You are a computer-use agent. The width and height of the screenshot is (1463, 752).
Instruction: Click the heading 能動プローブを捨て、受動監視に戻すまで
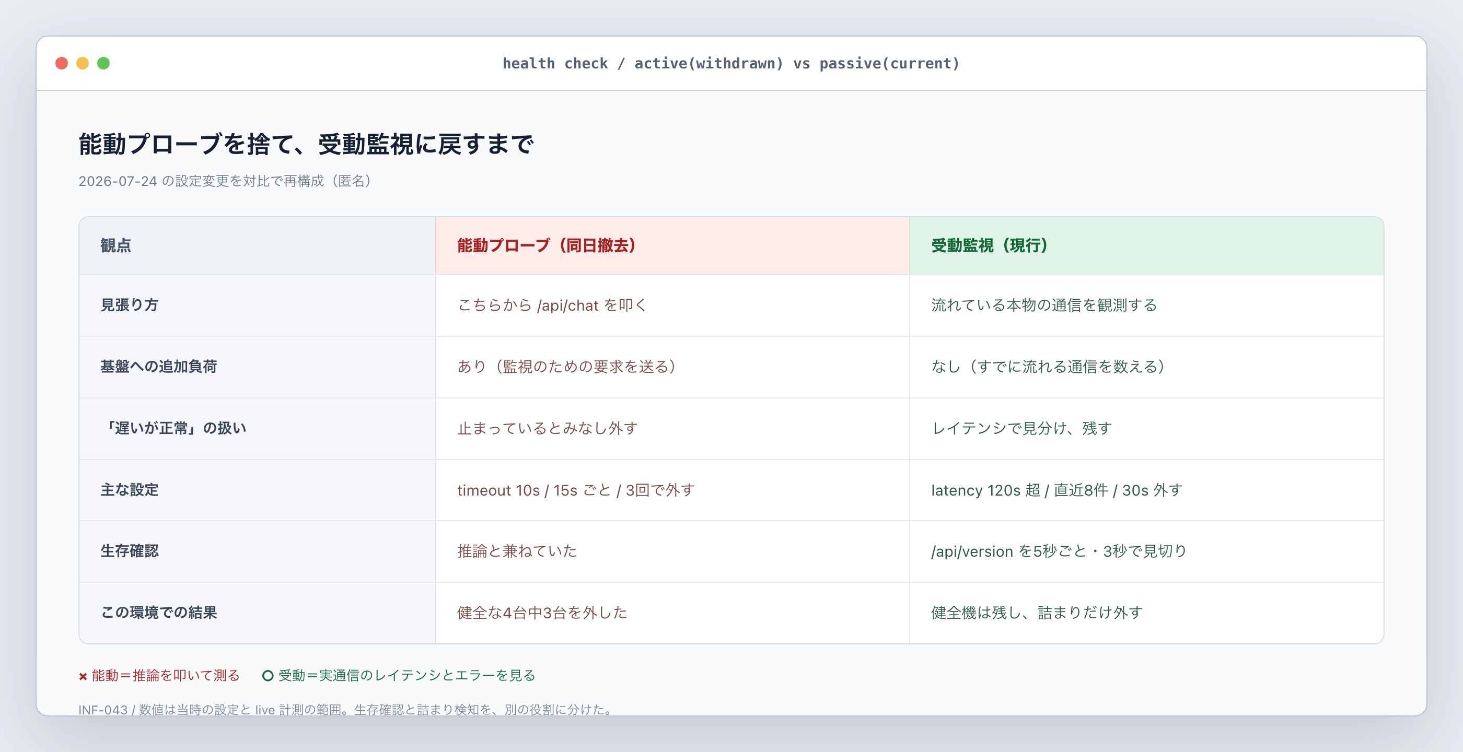pyautogui.click(x=306, y=144)
